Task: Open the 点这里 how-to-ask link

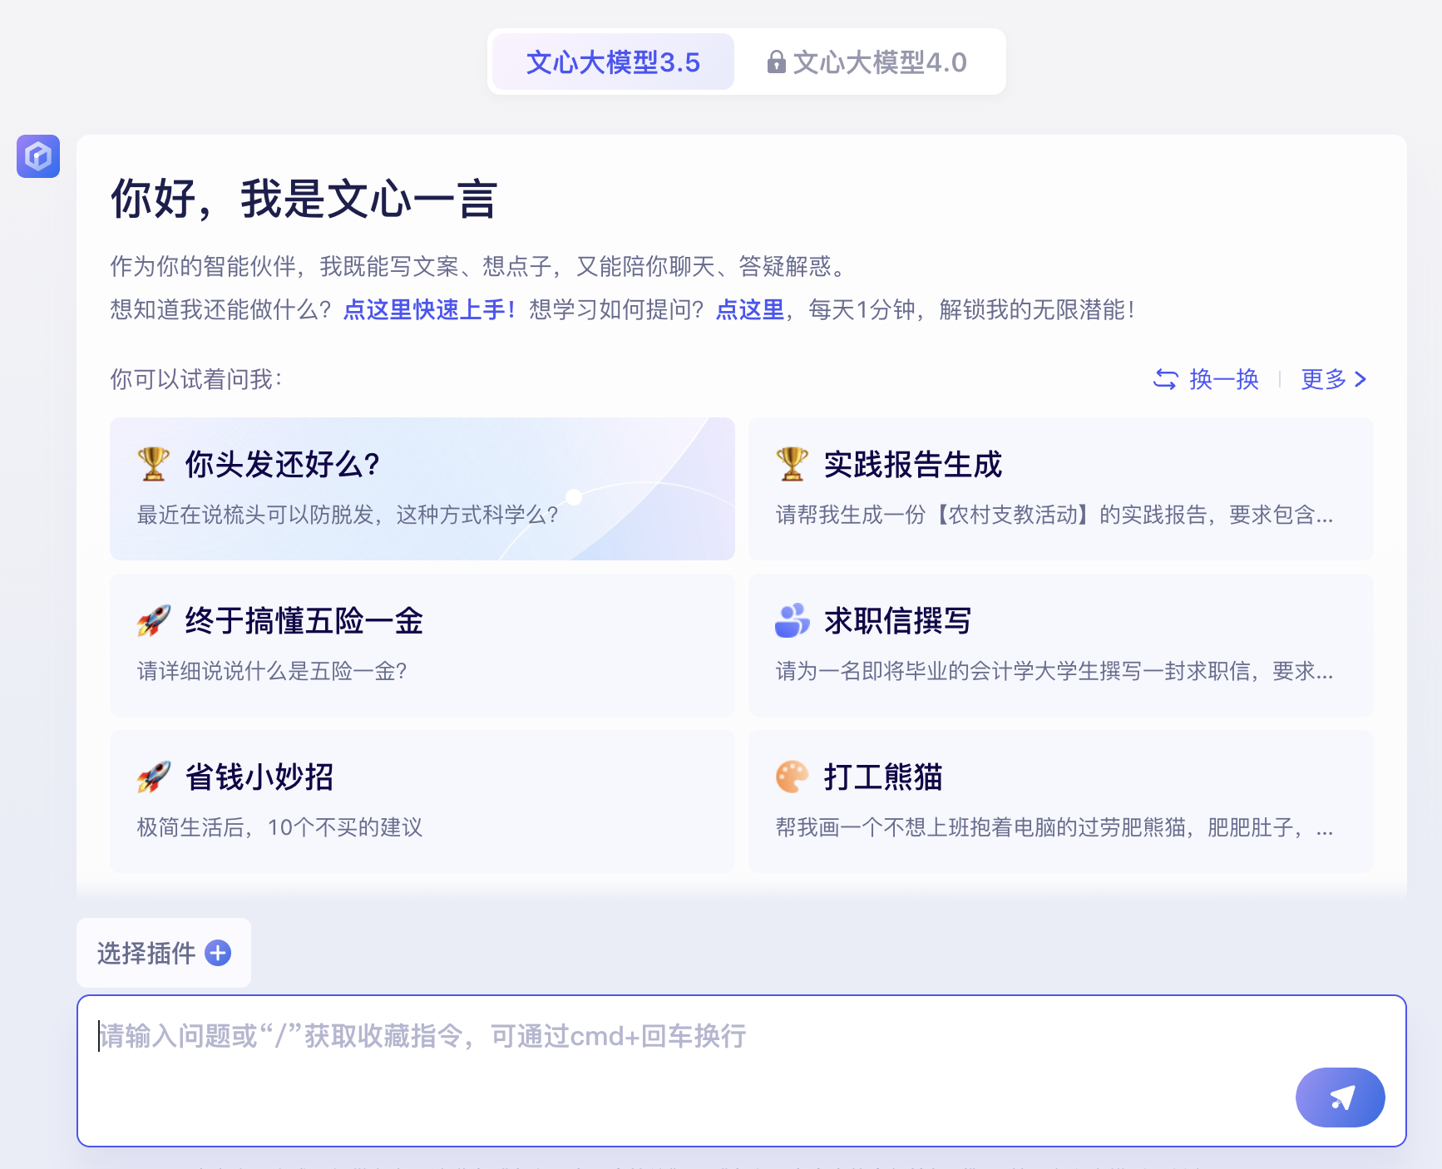Action: pyautogui.click(x=750, y=310)
